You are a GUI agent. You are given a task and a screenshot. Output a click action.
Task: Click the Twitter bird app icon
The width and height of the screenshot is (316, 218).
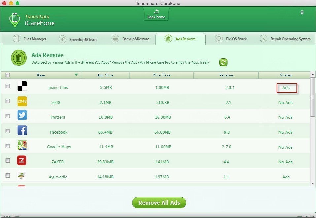(x=22, y=115)
